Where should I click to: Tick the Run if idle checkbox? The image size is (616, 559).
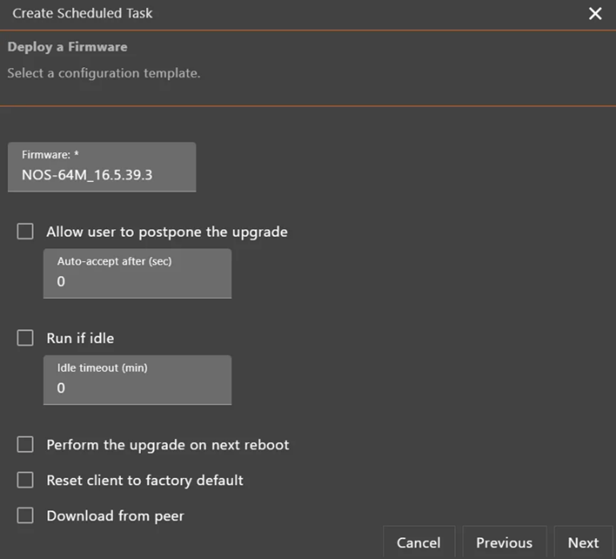26,338
